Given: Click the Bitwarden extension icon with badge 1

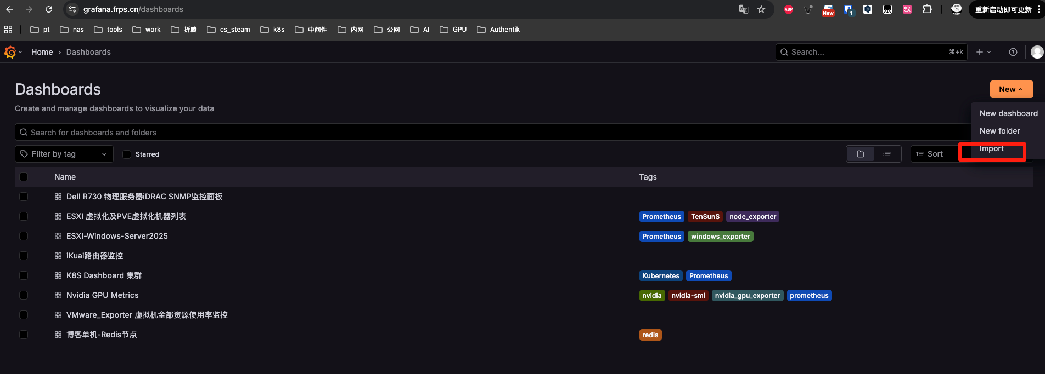Looking at the screenshot, I should (849, 10).
